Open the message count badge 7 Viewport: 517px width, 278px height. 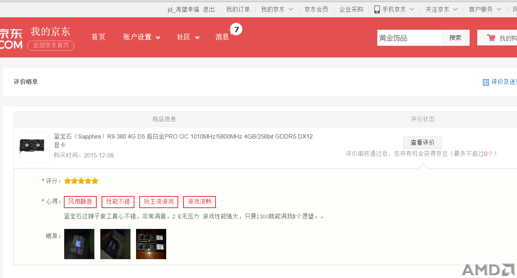[236, 29]
